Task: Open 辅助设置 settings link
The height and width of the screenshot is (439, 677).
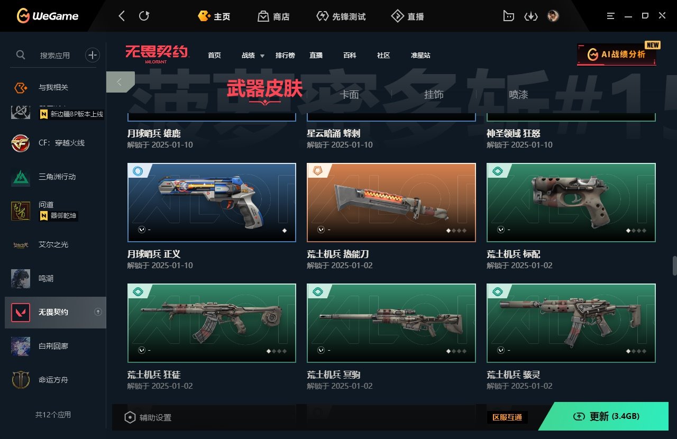Action: tap(148, 417)
